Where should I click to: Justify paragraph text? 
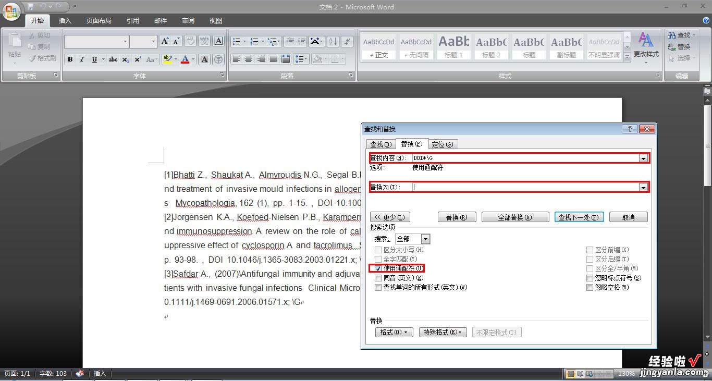(x=273, y=59)
